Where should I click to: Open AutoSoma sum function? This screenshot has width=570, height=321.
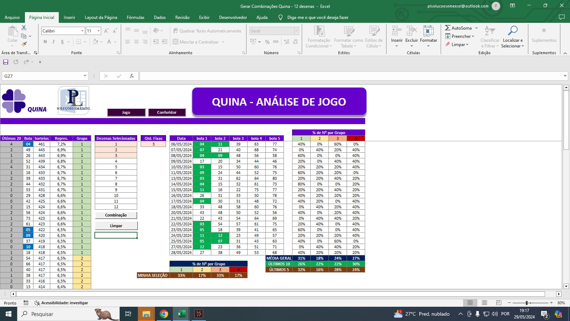(x=458, y=28)
